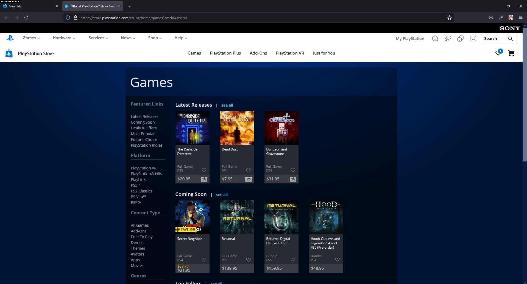Open the wishlist heart with badge
This screenshot has height=284, width=527.
[498, 53]
